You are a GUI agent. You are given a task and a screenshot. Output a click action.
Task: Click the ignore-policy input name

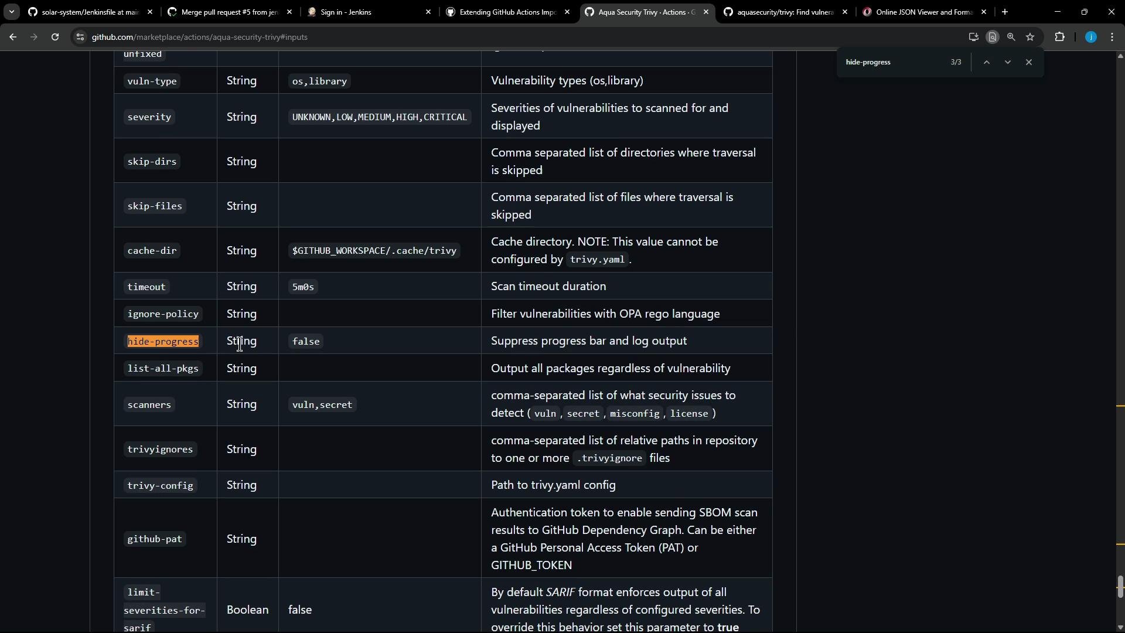(x=163, y=314)
